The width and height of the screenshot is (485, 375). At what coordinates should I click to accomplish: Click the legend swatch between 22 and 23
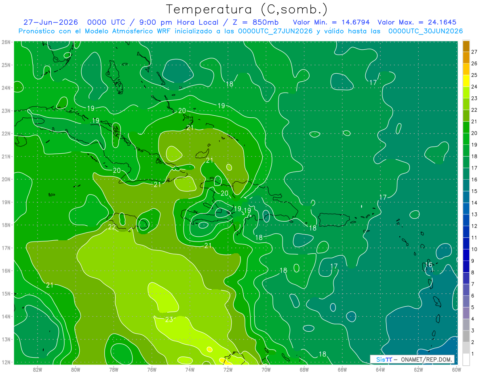(x=466, y=104)
